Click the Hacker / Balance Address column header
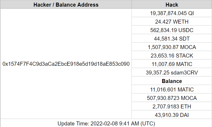The image size is (212, 127). pyautogui.click(x=66, y=5)
